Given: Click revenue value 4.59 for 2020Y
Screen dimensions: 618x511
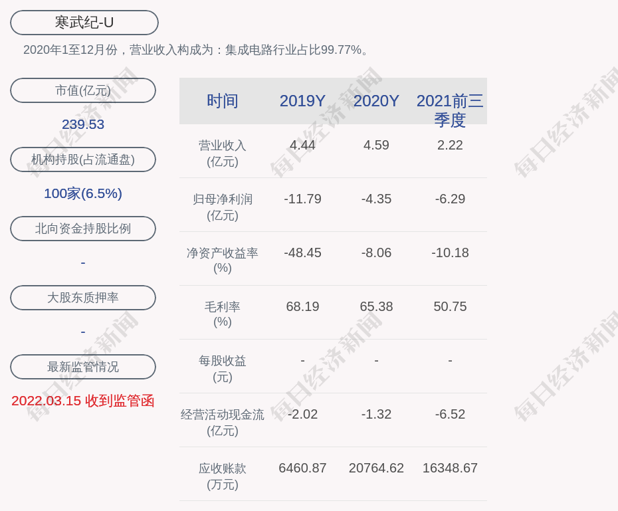Looking at the screenshot, I should [x=376, y=145].
